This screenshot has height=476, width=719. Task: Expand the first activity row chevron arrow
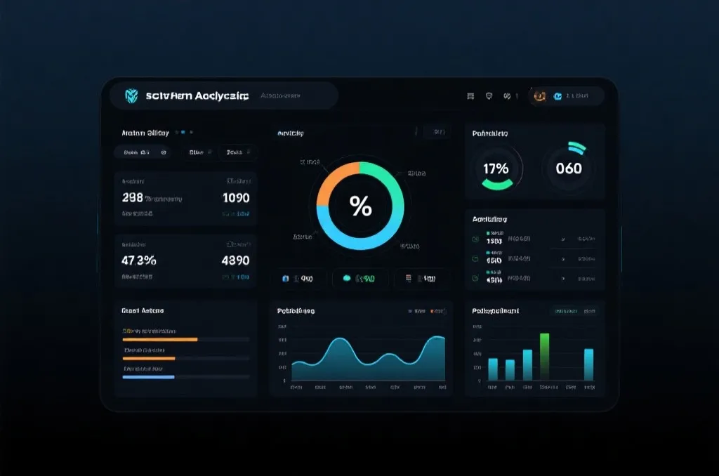(x=563, y=239)
